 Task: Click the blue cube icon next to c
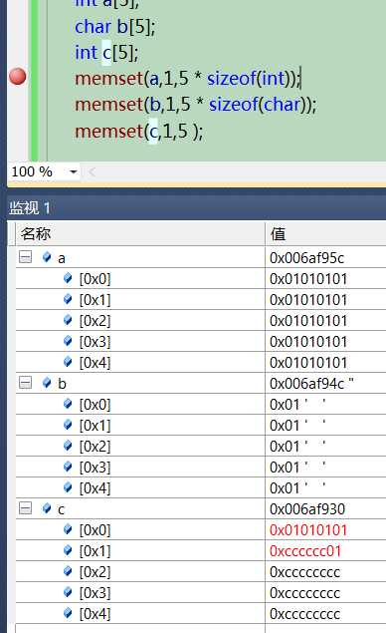47,507
